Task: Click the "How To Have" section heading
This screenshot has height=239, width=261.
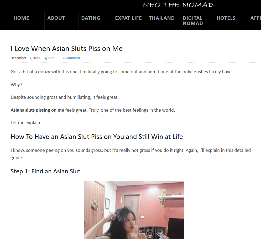Action: coord(97,137)
